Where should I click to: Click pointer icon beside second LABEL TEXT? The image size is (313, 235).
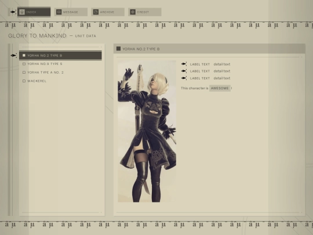[184, 71]
